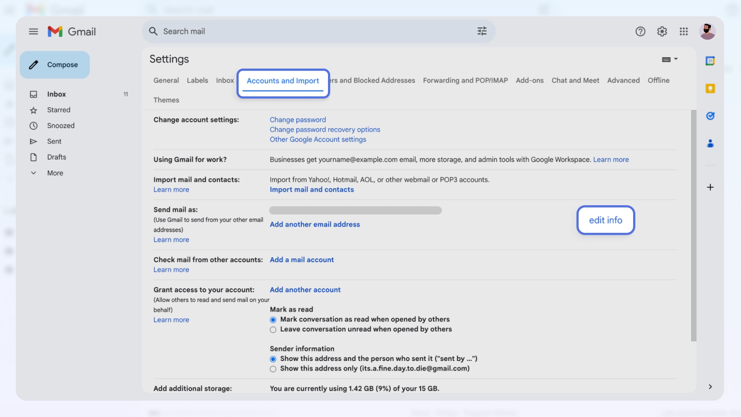
Task: Open Filters and Blocked Addresses tab
Action: pyautogui.click(x=372, y=81)
